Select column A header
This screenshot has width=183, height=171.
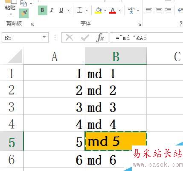pyautogui.click(x=54, y=56)
